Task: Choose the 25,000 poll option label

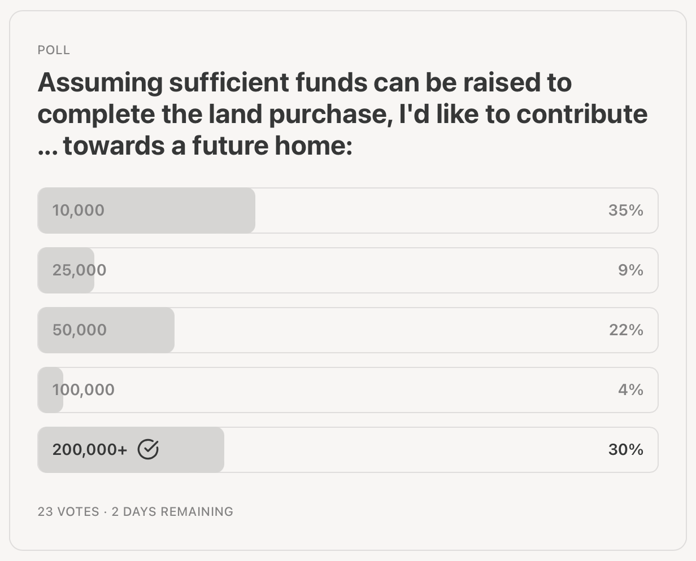Action: 79,270
